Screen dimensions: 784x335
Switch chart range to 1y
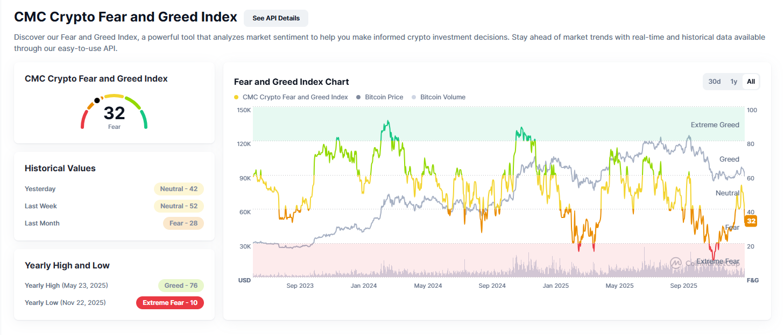pyautogui.click(x=734, y=81)
